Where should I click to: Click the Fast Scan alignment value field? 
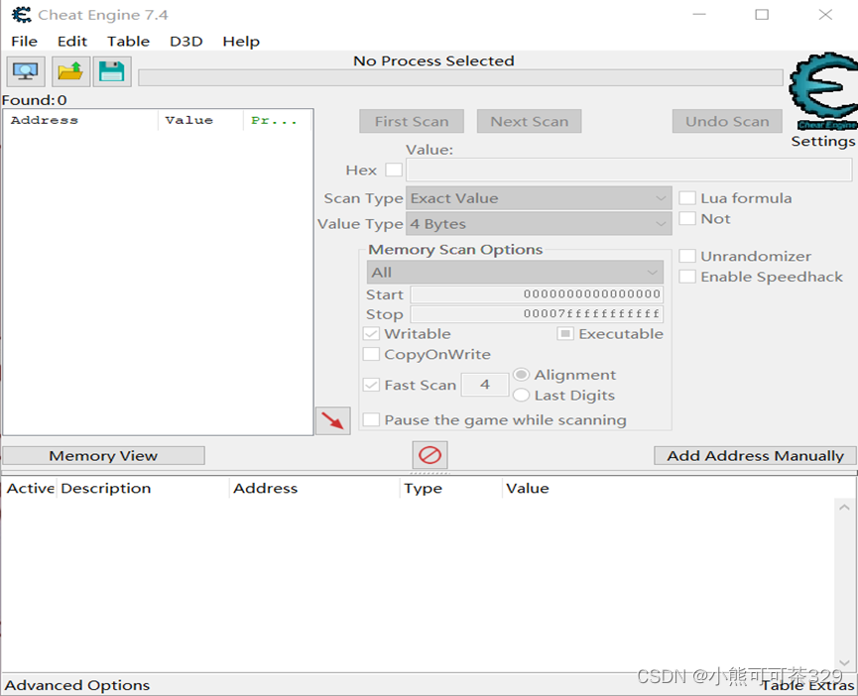click(485, 385)
